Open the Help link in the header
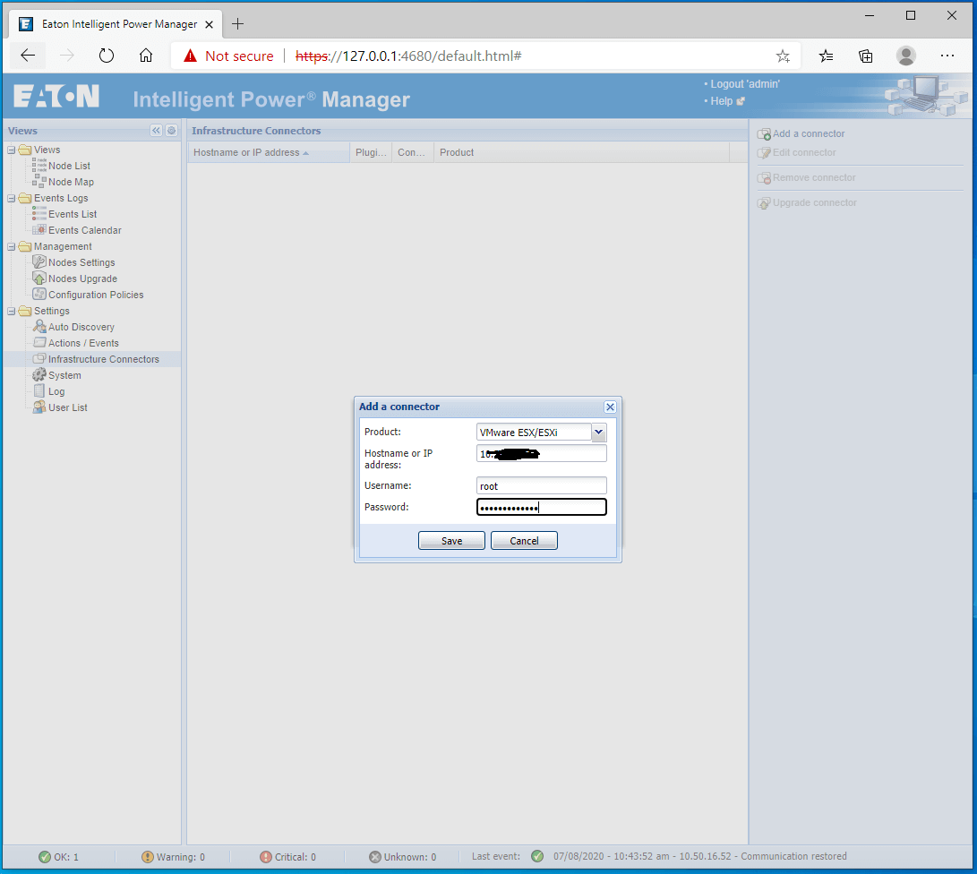The height and width of the screenshot is (874, 977). pos(722,100)
